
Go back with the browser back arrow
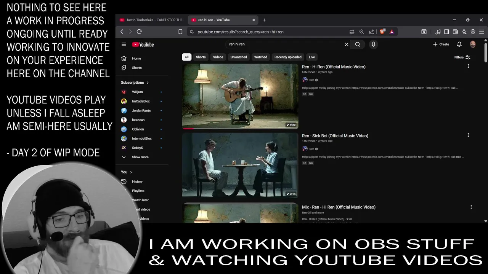click(122, 32)
